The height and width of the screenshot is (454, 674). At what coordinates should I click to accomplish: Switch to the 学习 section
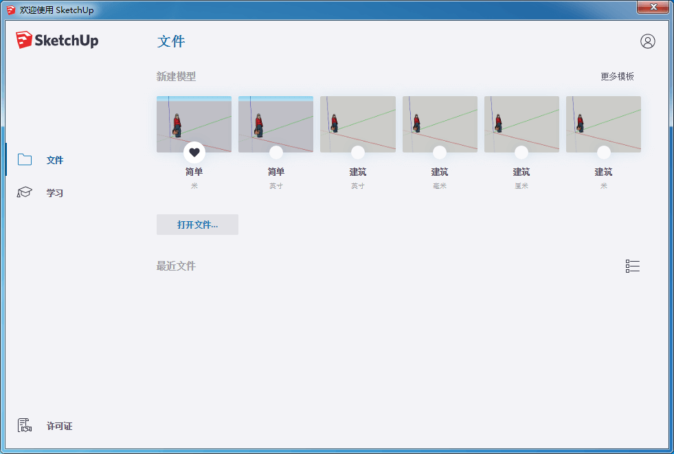(54, 192)
